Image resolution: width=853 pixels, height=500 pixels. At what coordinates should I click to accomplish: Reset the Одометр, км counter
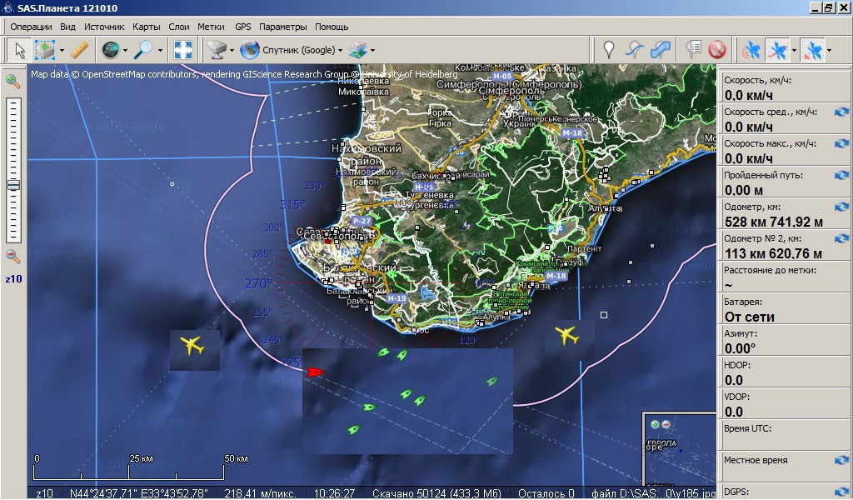point(841,207)
